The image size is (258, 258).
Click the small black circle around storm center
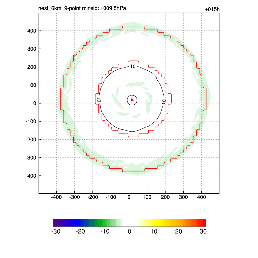pos(132,100)
